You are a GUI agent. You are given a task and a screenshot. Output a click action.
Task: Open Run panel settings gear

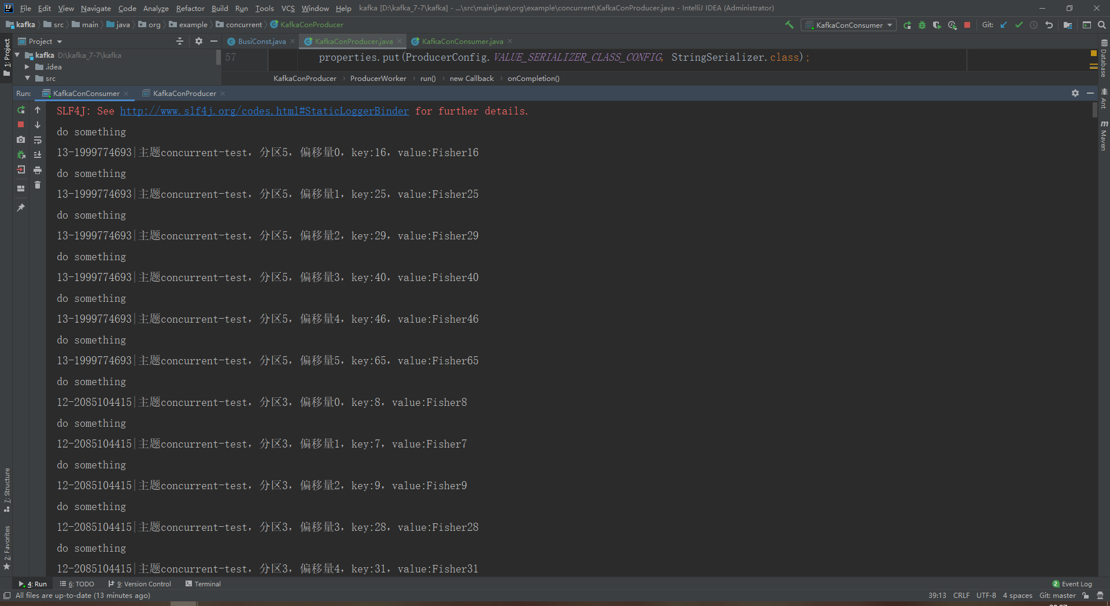click(1075, 93)
